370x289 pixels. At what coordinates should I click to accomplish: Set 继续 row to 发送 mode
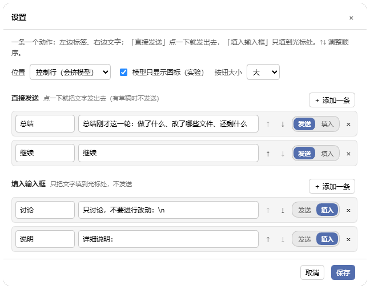point(304,154)
